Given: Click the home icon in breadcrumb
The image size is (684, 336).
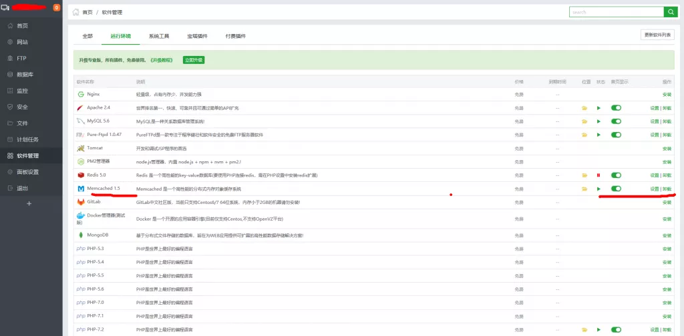Looking at the screenshot, I should (x=76, y=12).
